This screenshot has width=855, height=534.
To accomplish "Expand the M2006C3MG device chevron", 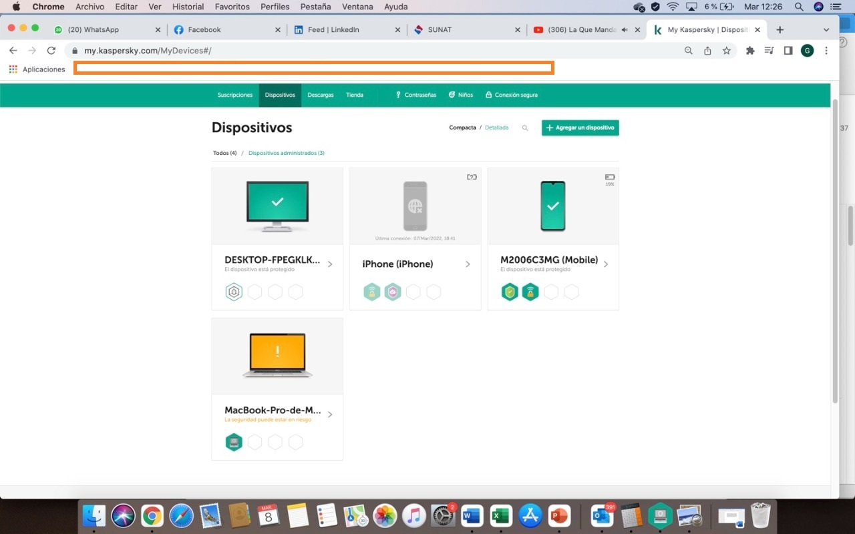I will pyautogui.click(x=606, y=264).
